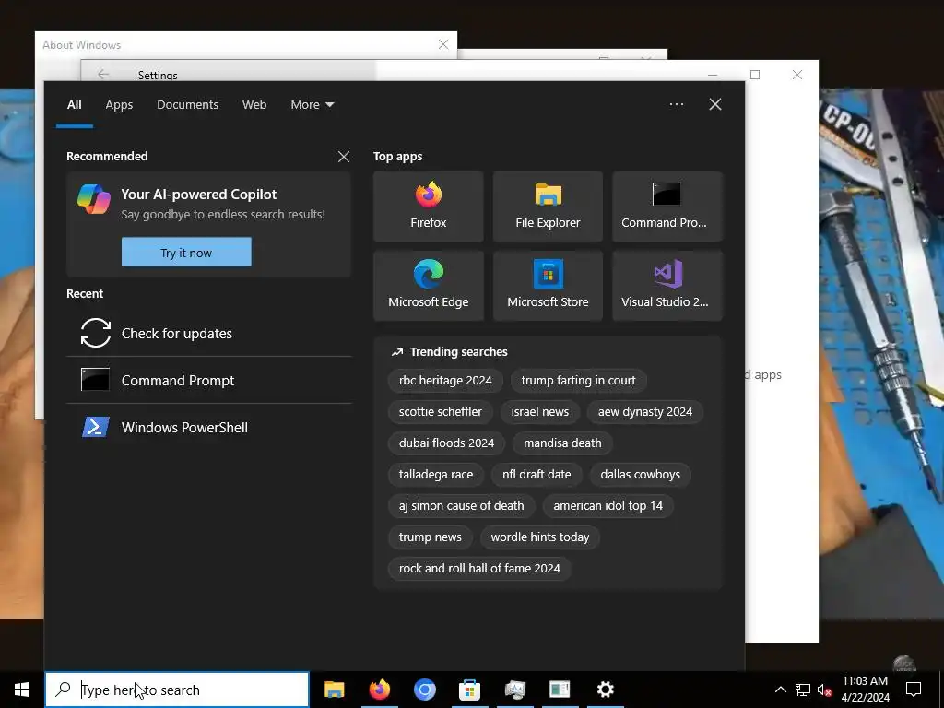
Task: Open the notification center icon
Action: coord(914,690)
